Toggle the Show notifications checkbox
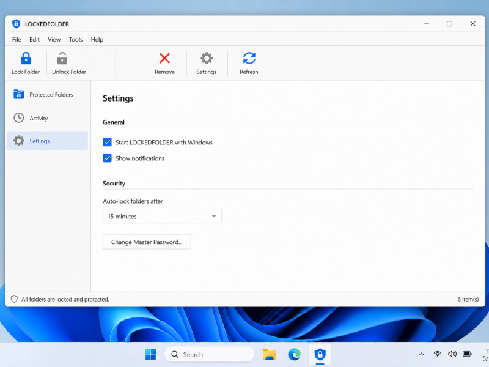This screenshot has height=367, width=489. click(x=107, y=158)
